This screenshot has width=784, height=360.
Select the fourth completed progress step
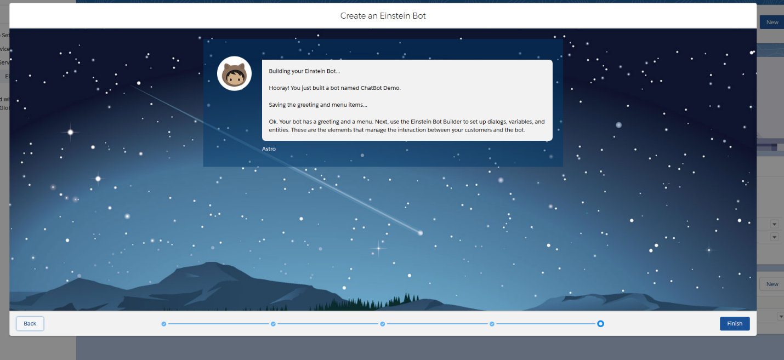(492, 324)
